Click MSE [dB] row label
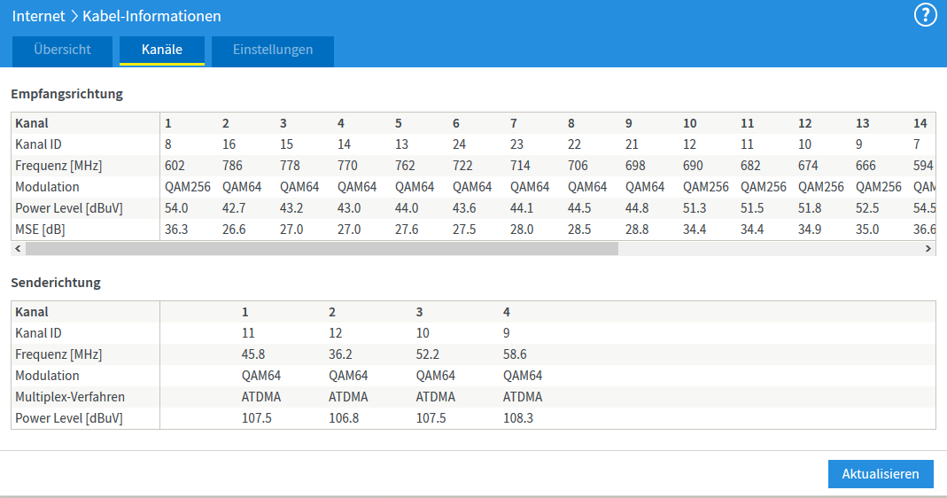The height and width of the screenshot is (498, 947). click(40, 230)
